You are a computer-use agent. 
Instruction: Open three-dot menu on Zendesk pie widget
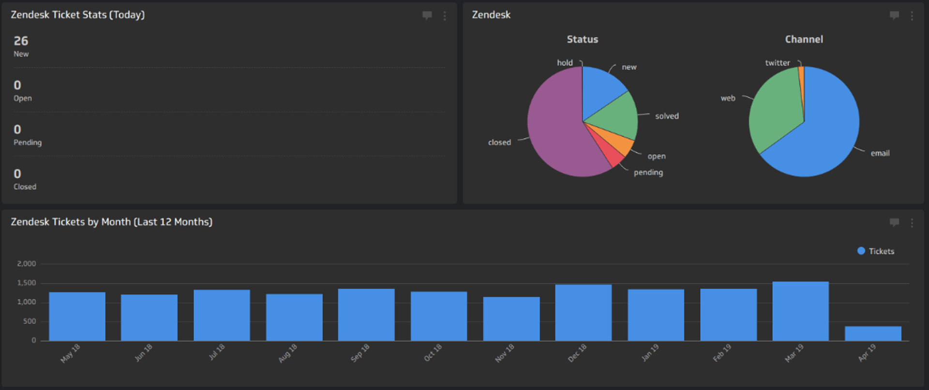(x=912, y=15)
